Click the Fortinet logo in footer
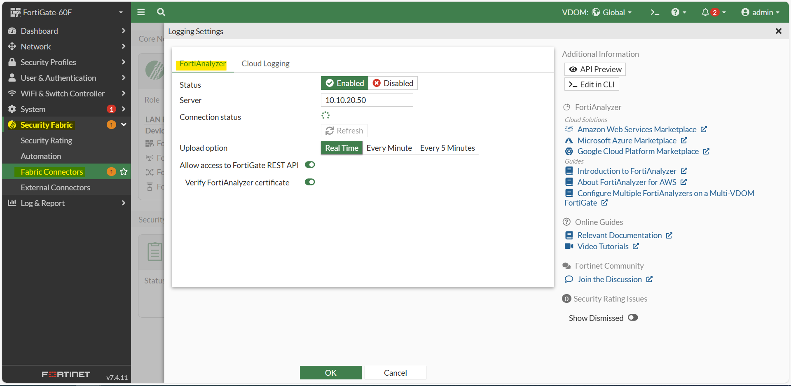Viewport: 791px width, 386px height. 66,374
